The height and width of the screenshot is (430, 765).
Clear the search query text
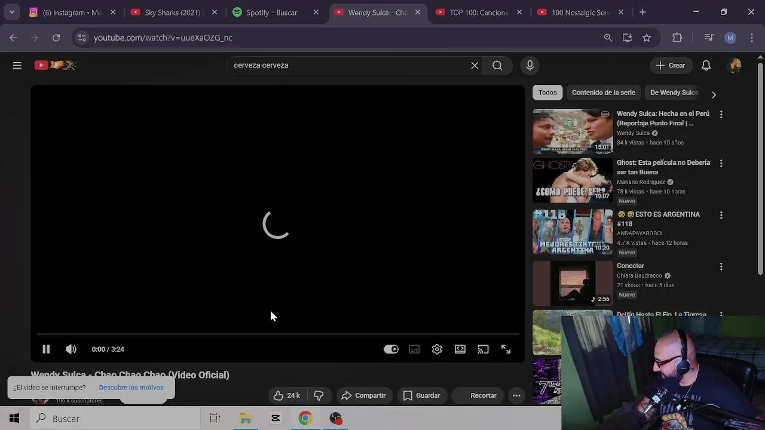click(x=475, y=65)
